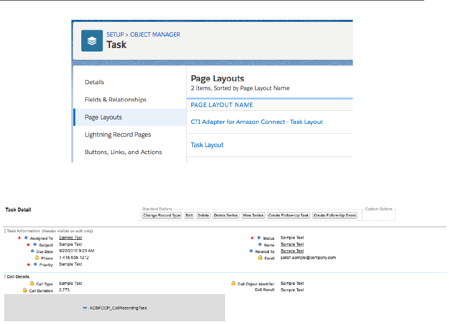449x324 pixels.
Task: Click the Change Record Type button
Action: (162, 215)
